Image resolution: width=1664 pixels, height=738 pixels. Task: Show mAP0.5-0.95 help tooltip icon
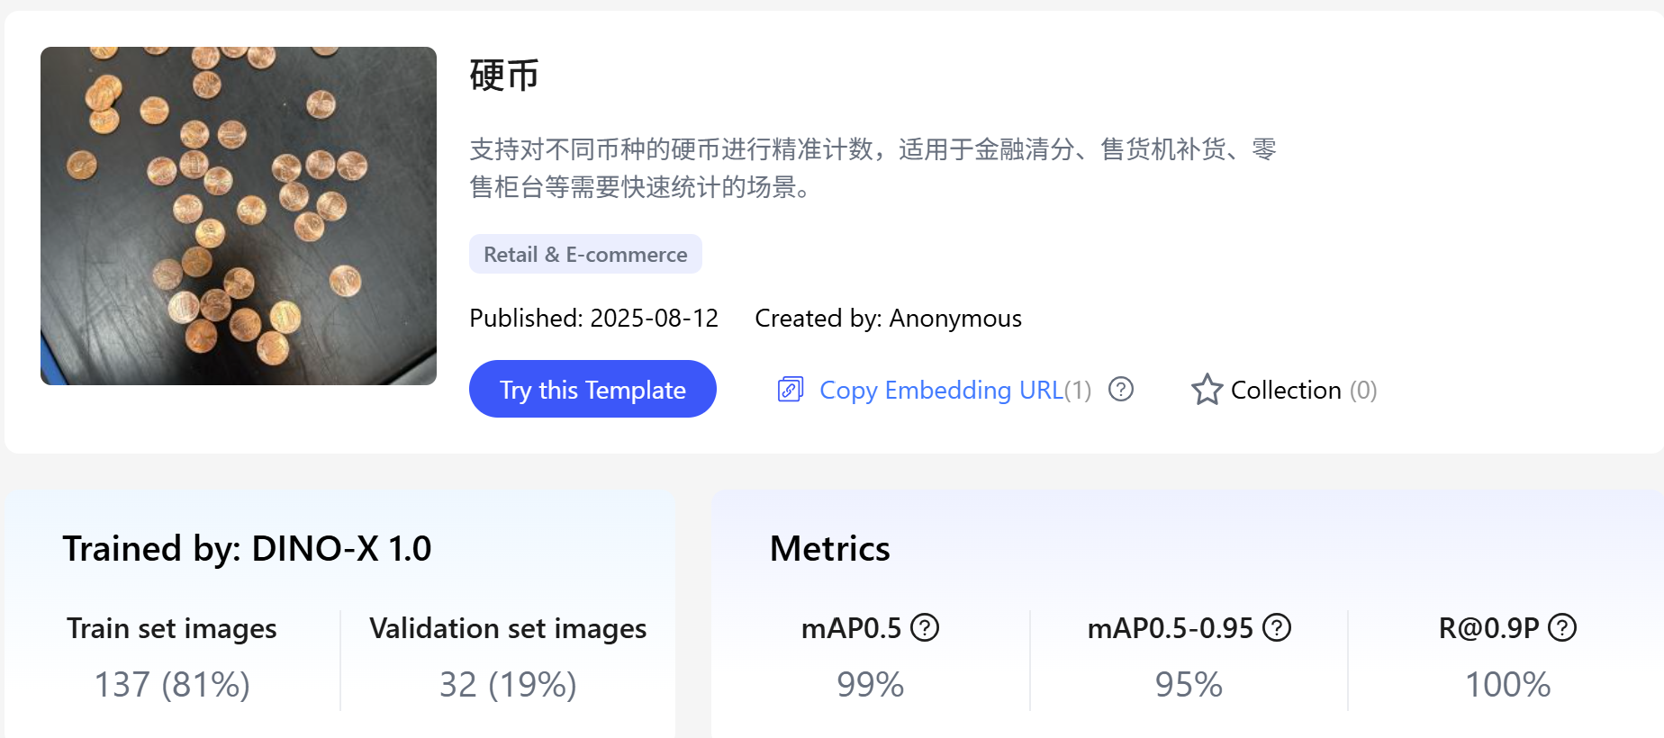click(1277, 627)
